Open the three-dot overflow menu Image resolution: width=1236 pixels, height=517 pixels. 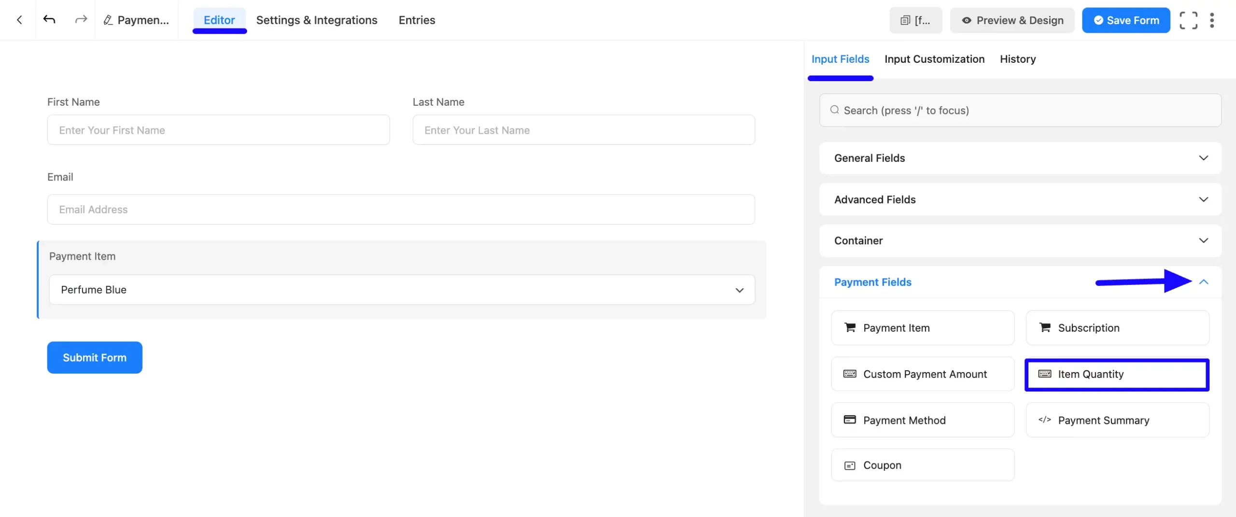pos(1213,20)
